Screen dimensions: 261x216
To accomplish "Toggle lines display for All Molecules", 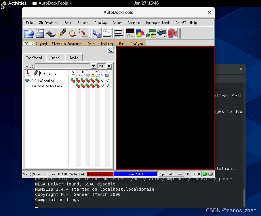I will [78, 81].
